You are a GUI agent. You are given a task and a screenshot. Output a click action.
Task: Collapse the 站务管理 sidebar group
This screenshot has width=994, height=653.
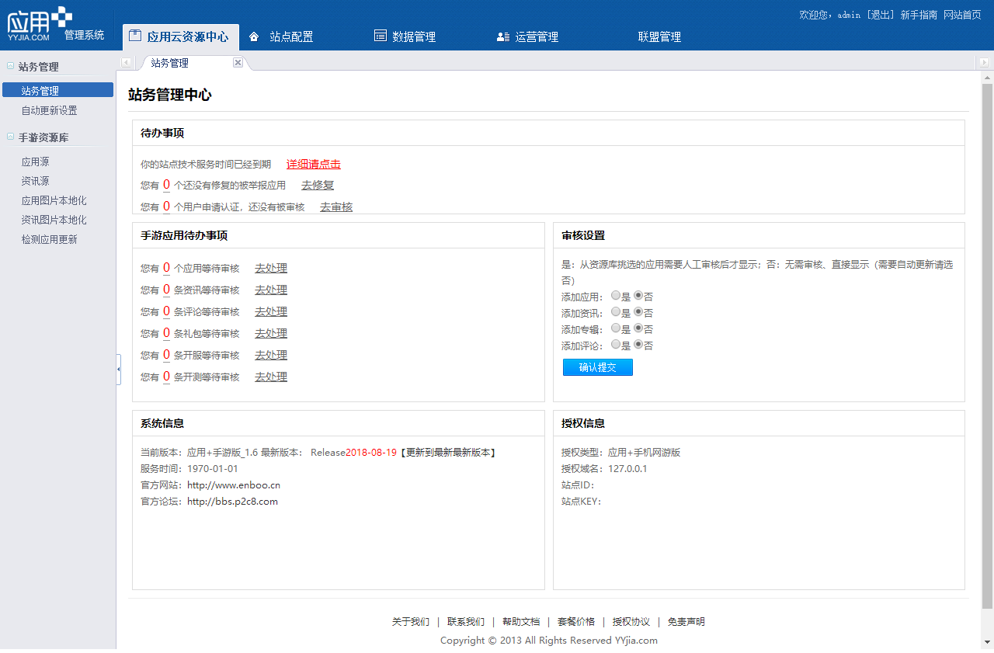(x=11, y=66)
